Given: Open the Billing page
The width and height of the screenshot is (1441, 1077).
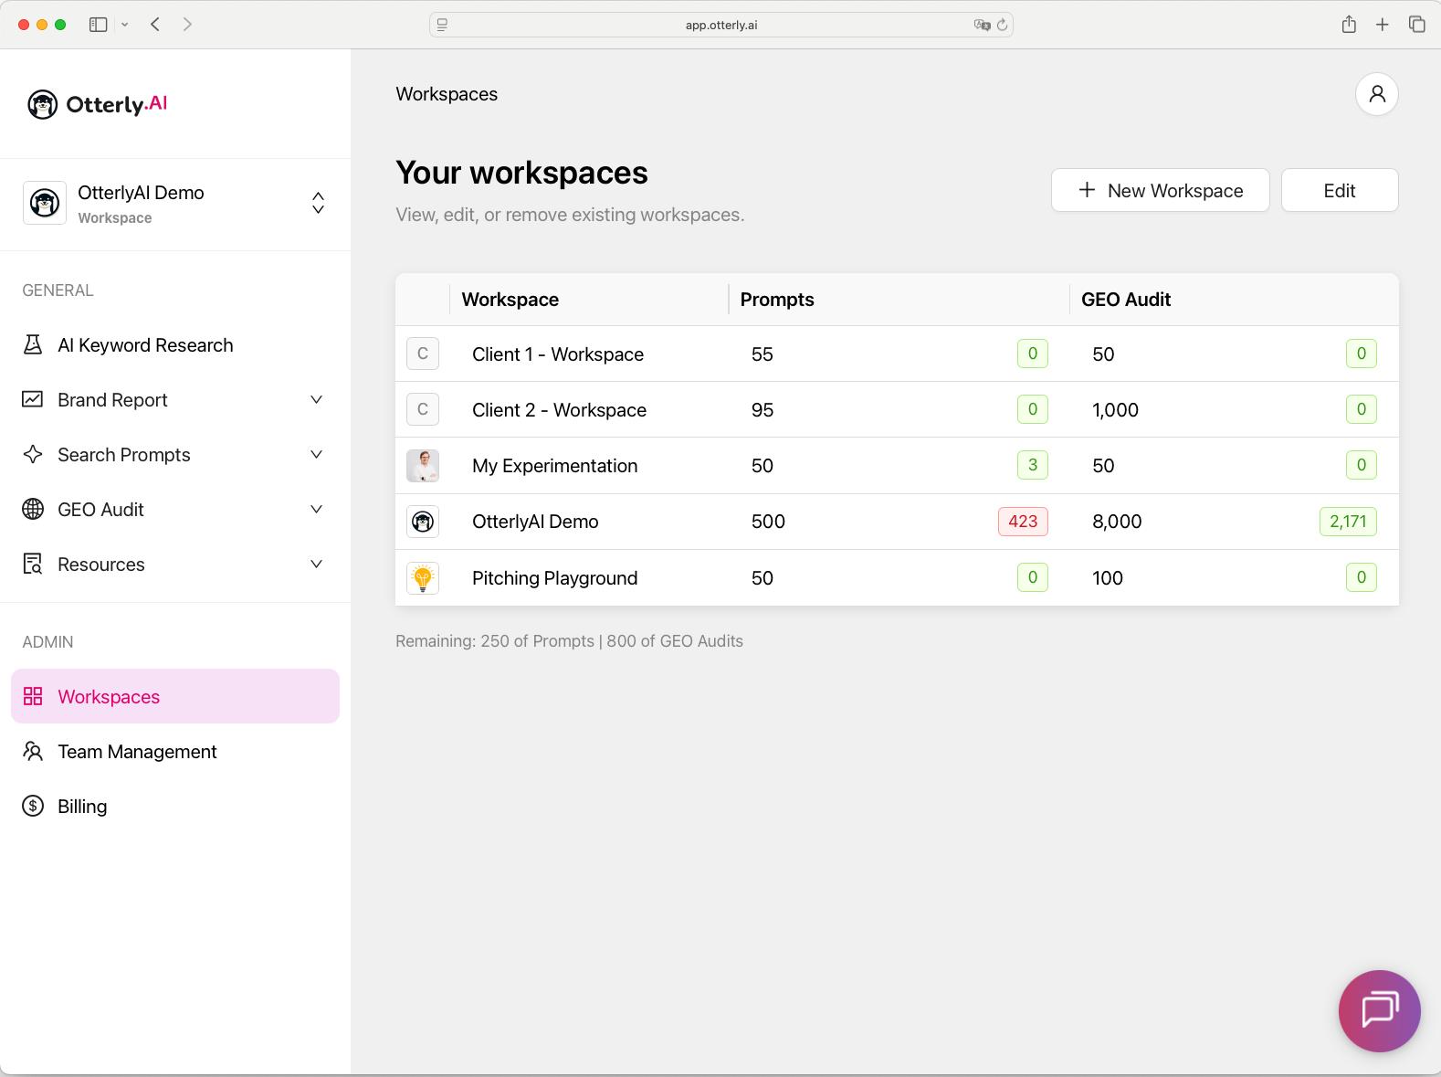Looking at the screenshot, I should pos(175,806).
